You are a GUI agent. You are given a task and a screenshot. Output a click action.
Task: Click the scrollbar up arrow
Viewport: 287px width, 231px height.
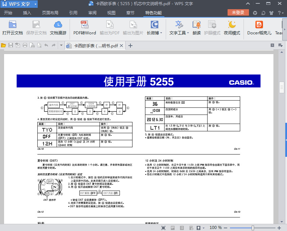282,52
